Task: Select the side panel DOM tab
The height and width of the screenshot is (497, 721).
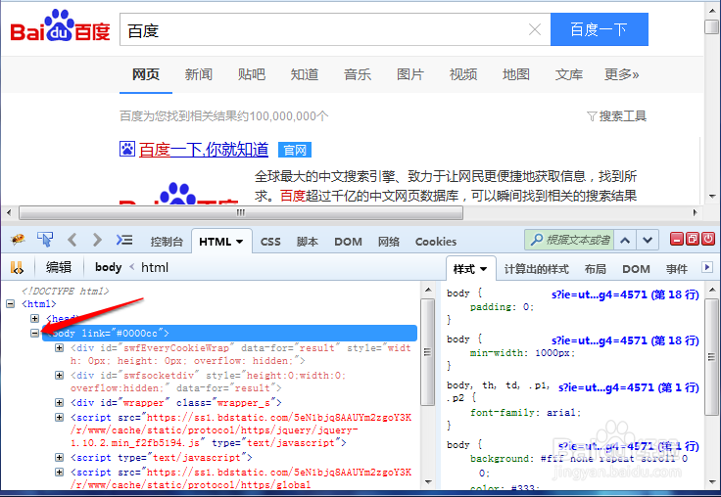Action: pyautogui.click(x=636, y=269)
